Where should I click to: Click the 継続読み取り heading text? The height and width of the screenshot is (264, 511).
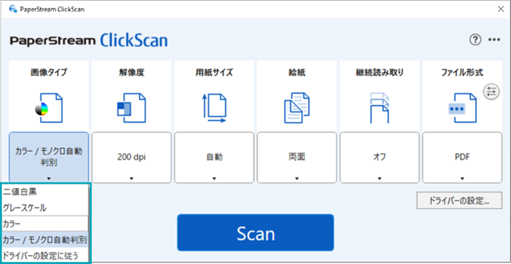380,73
